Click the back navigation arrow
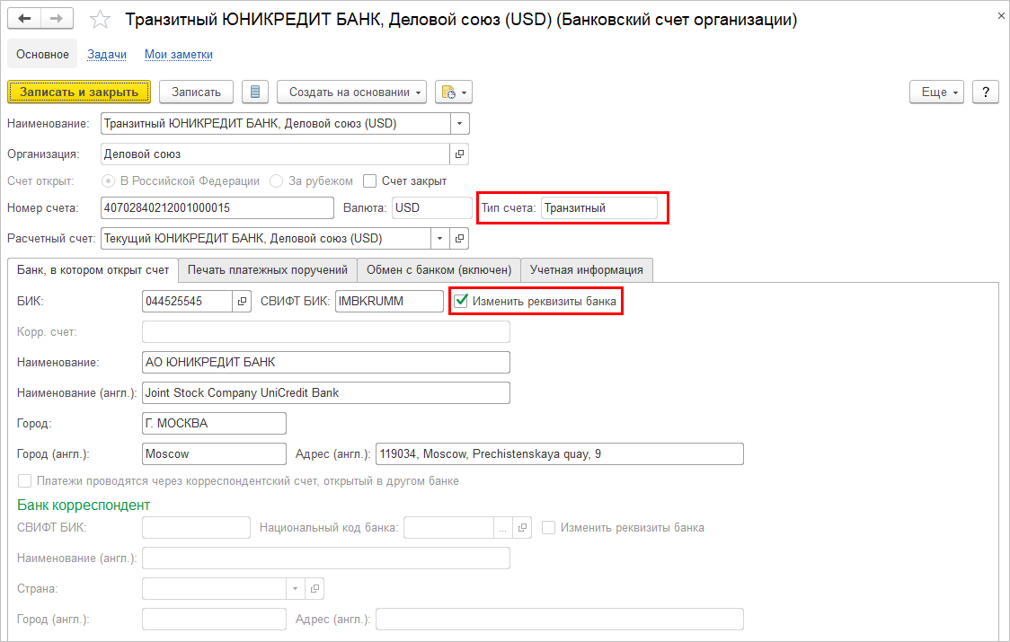This screenshot has height=642, width=1010. [24, 19]
